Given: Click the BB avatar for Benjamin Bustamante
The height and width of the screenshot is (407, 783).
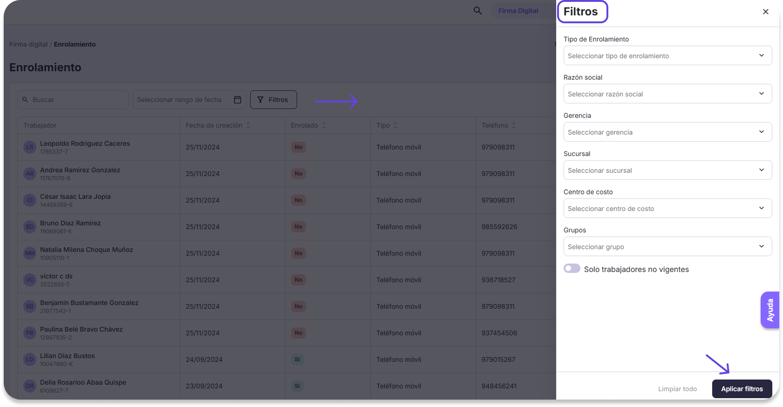Looking at the screenshot, I should (x=30, y=306).
